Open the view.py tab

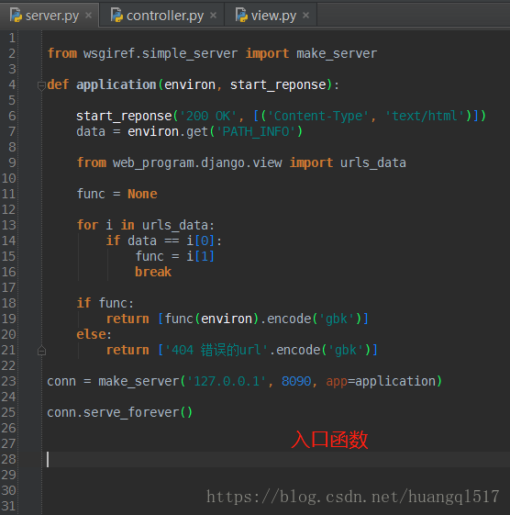click(x=272, y=15)
